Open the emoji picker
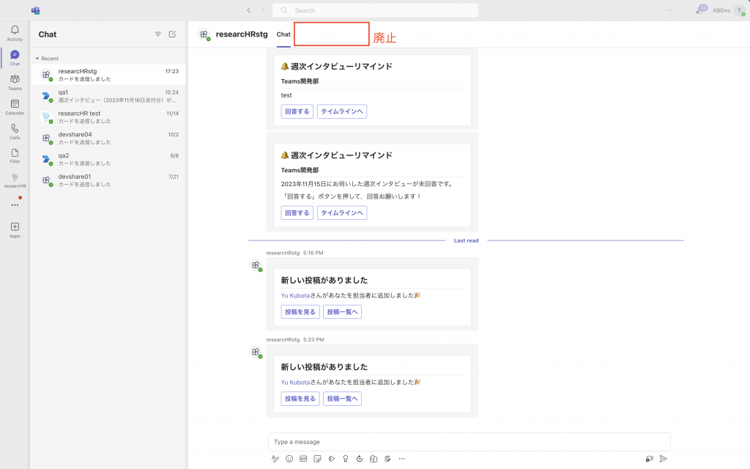Screen dimensions: 750x469 click(x=289, y=459)
